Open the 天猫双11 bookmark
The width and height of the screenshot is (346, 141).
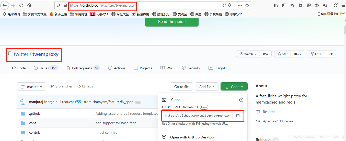point(100,14)
